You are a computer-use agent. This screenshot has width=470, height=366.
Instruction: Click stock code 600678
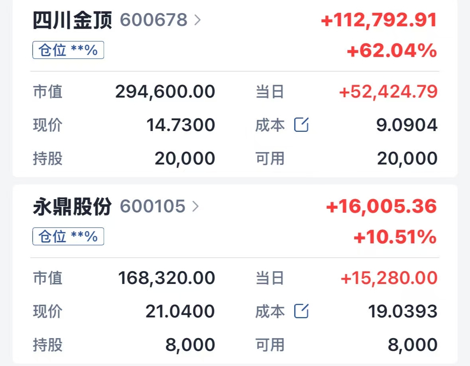tap(153, 20)
